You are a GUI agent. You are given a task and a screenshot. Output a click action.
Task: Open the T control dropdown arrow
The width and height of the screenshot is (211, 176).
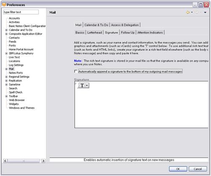coord(87,85)
